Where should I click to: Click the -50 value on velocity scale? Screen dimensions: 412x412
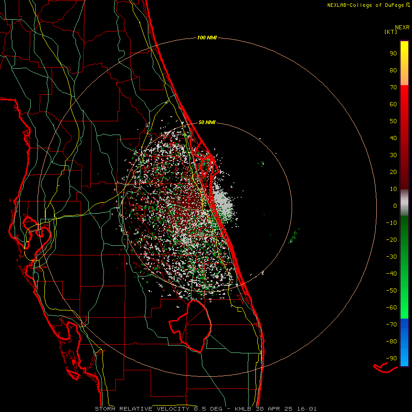pos(391,291)
